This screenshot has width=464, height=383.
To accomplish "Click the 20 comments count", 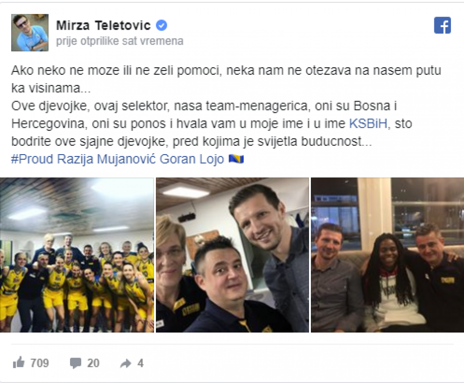I will pos(93,363).
